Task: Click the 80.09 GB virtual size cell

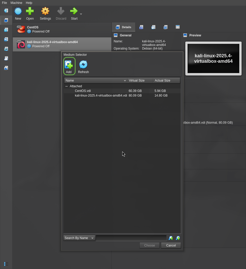Action: click(135, 95)
